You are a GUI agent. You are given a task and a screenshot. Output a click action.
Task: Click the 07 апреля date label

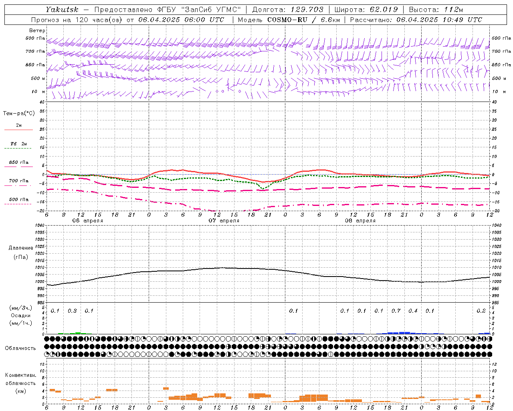click(x=224, y=221)
